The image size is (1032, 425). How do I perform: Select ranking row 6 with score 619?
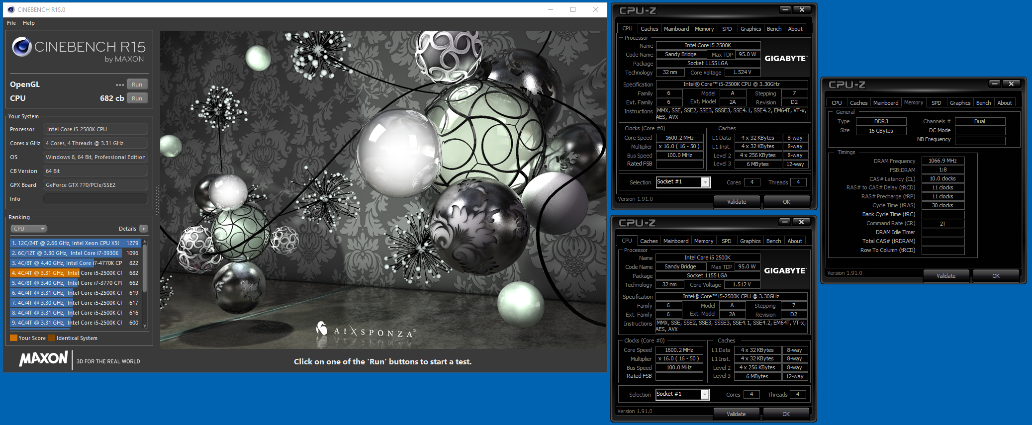point(75,293)
